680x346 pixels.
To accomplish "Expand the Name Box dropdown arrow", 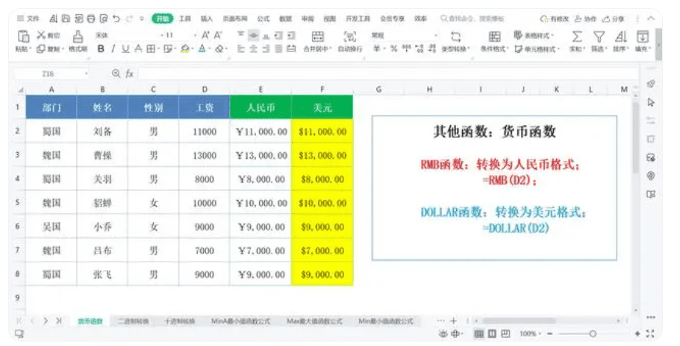I will coord(87,74).
